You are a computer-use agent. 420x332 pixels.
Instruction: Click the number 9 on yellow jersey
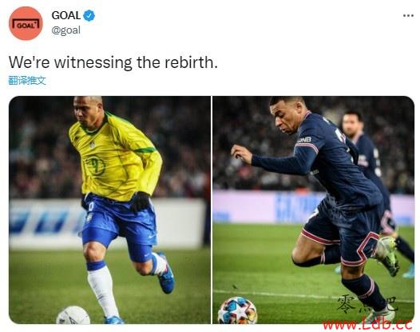click(95, 166)
